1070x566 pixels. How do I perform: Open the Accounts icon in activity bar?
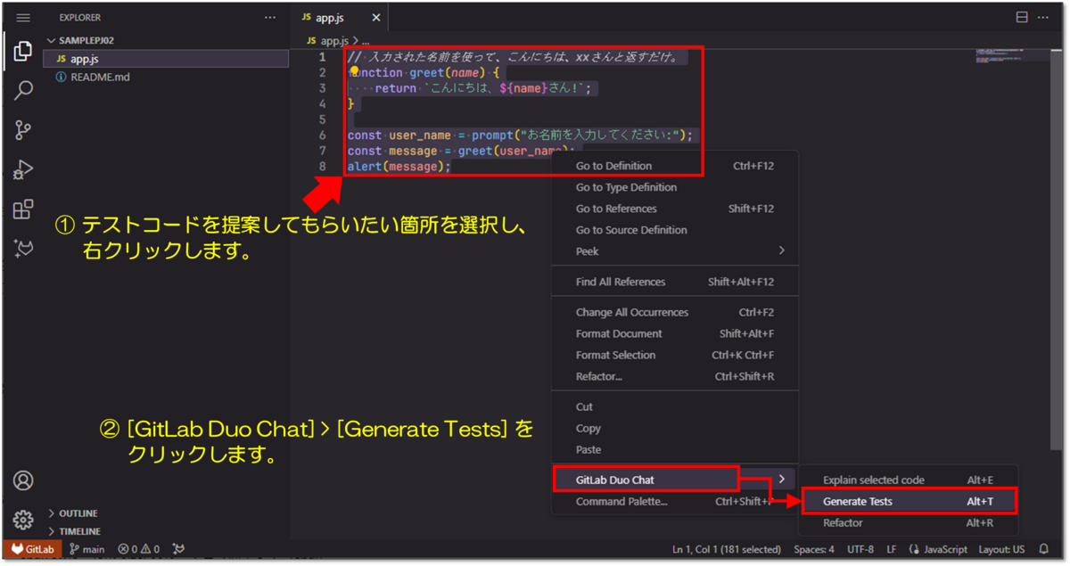point(23,480)
